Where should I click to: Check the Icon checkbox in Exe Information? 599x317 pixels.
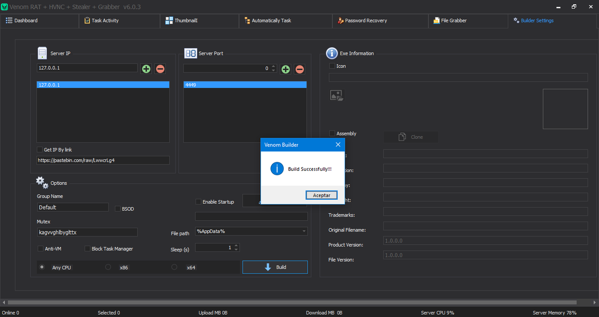332,66
